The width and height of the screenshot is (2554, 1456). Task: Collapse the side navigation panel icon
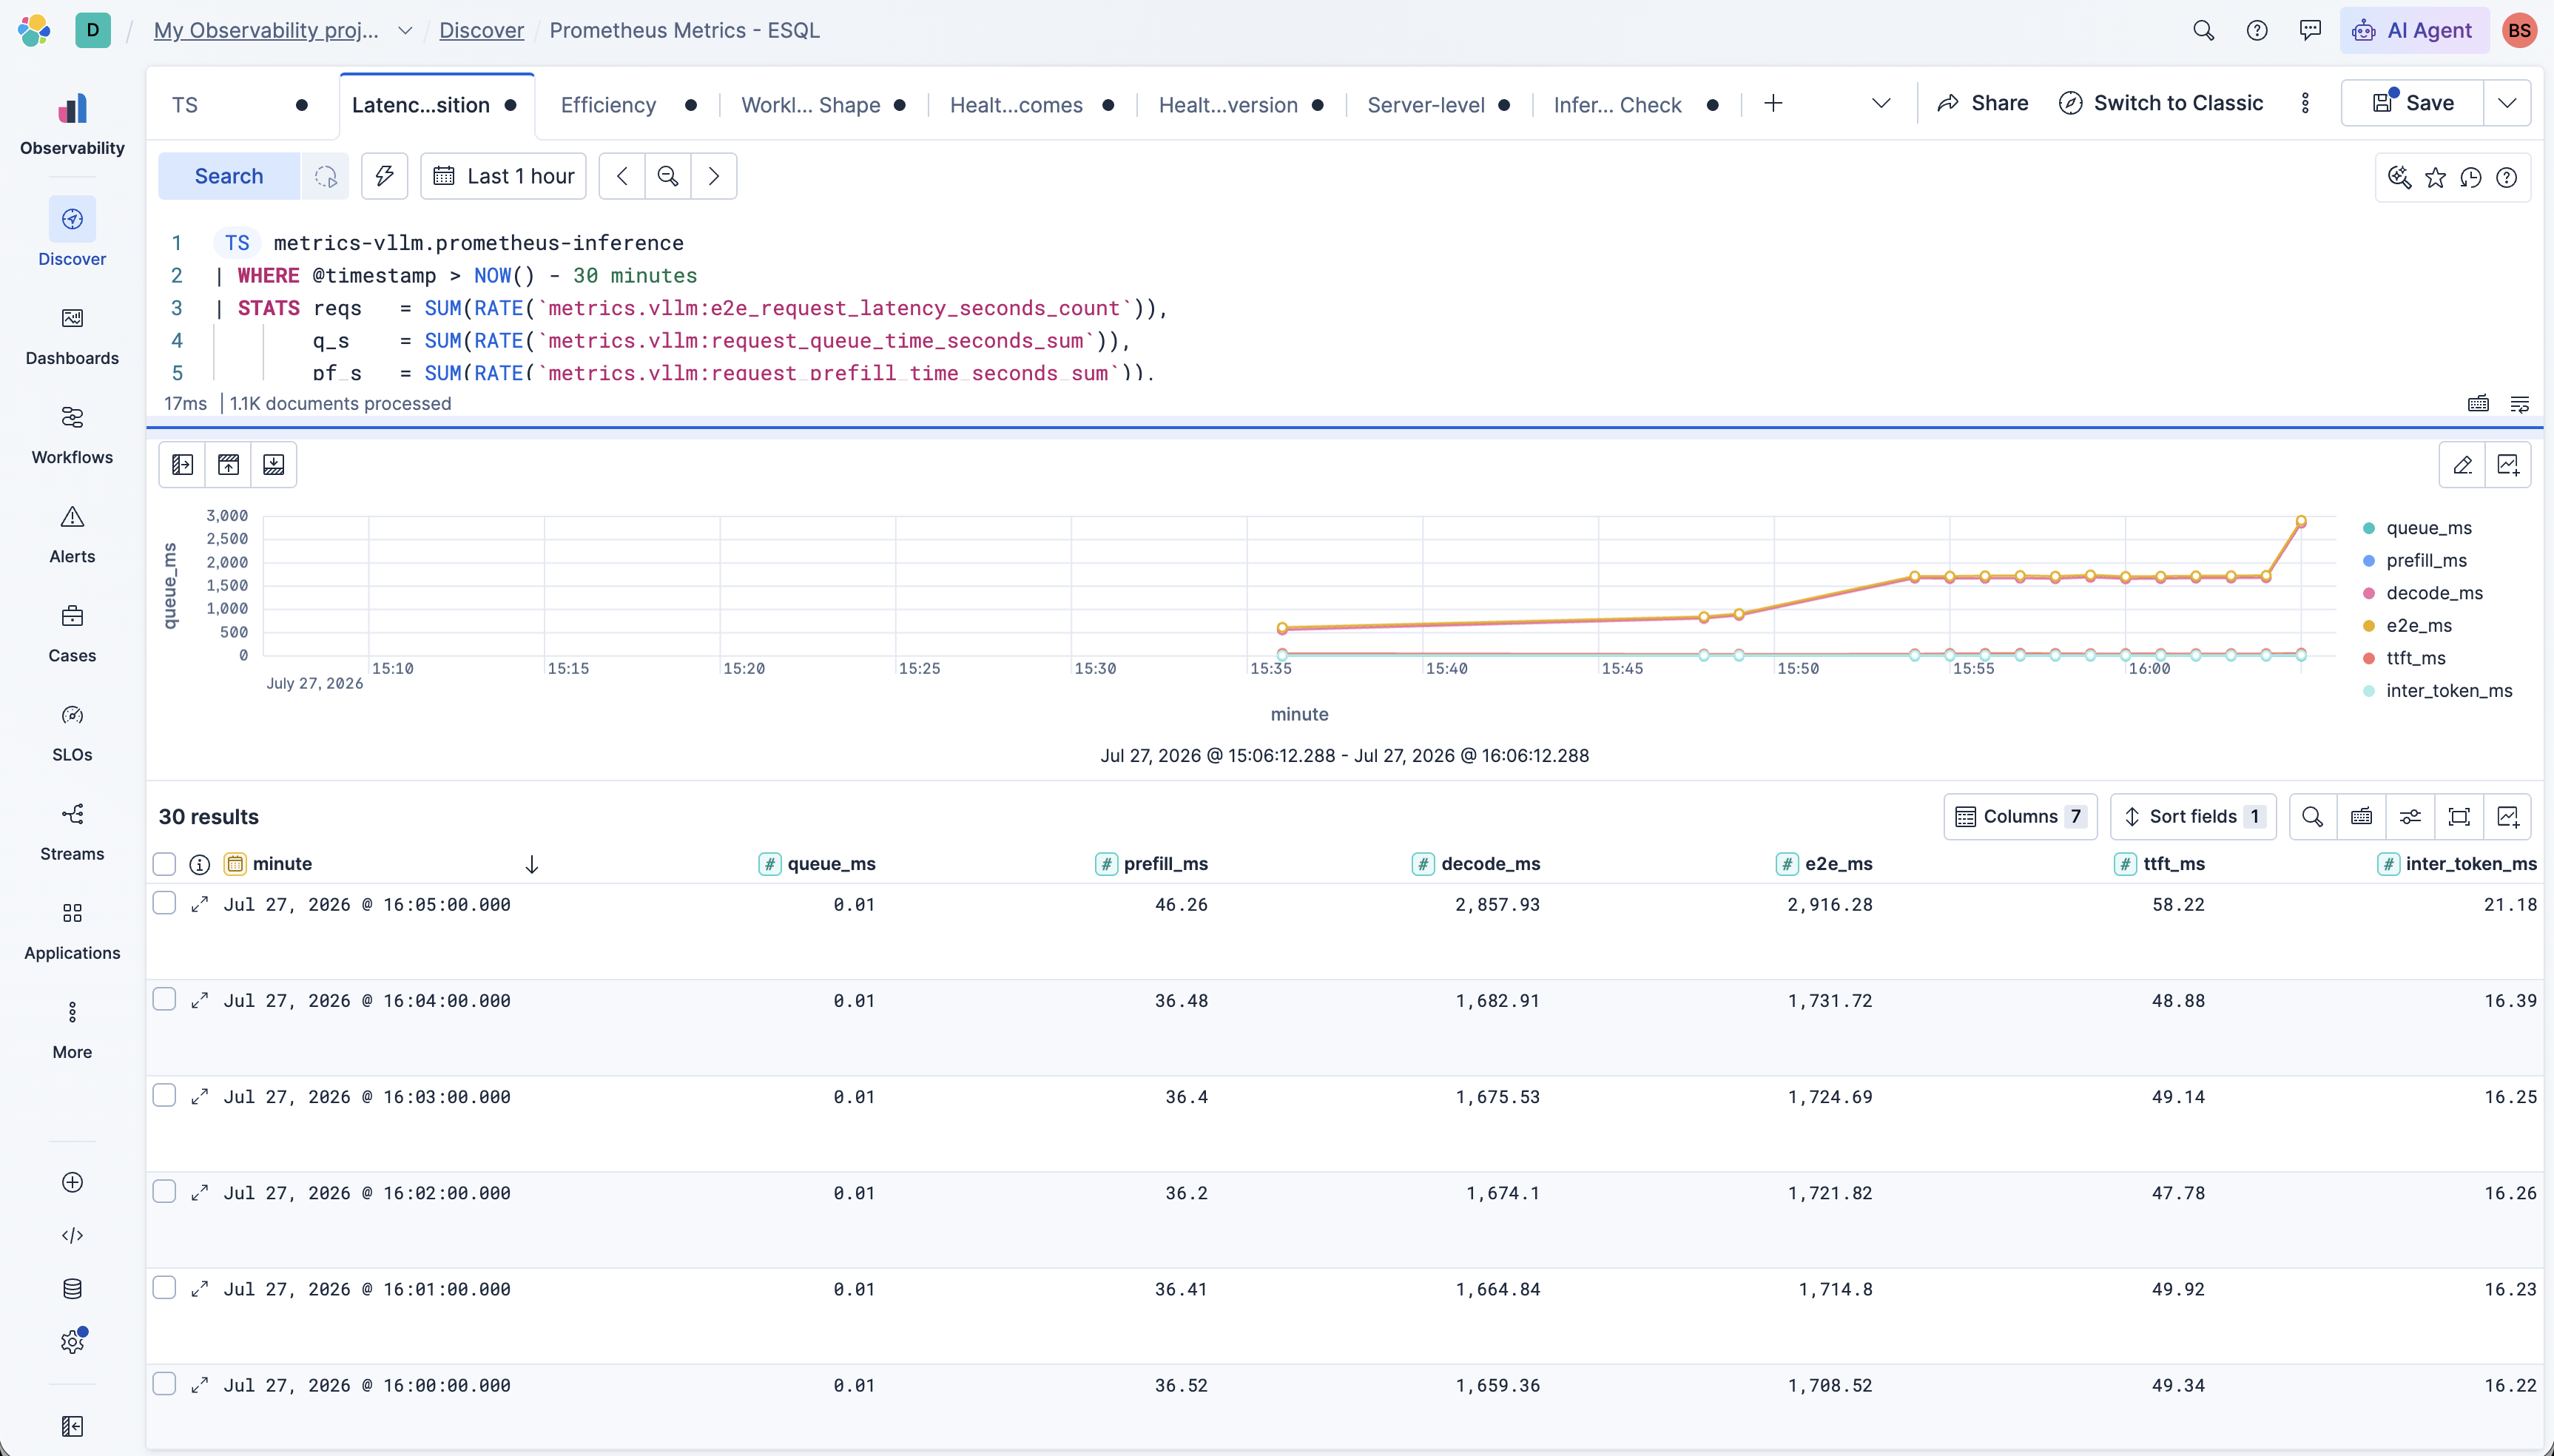(x=72, y=1426)
